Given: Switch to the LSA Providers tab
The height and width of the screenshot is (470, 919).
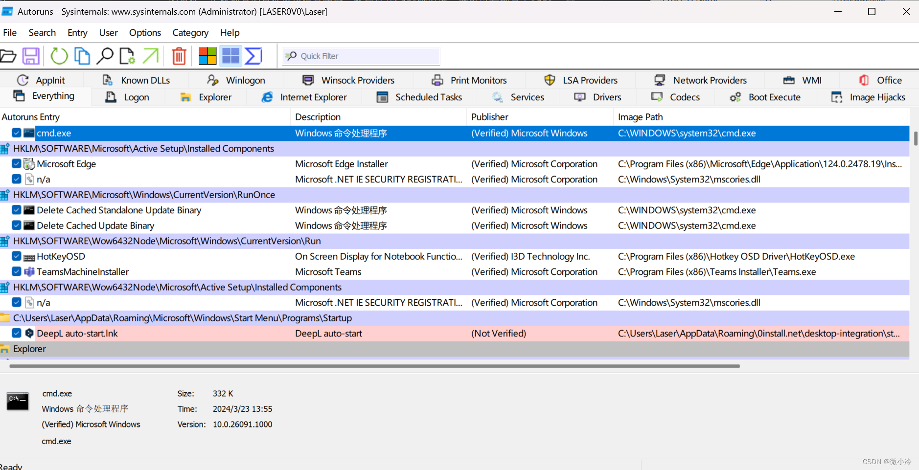Looking at the screenshot, I should point(581,80).
